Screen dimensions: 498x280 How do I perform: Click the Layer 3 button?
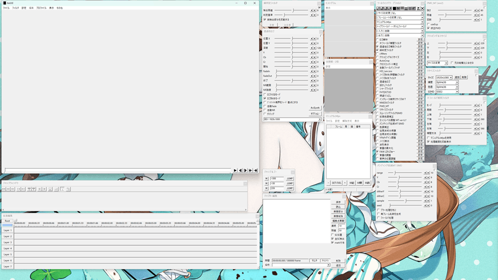[x=8, y=242]
